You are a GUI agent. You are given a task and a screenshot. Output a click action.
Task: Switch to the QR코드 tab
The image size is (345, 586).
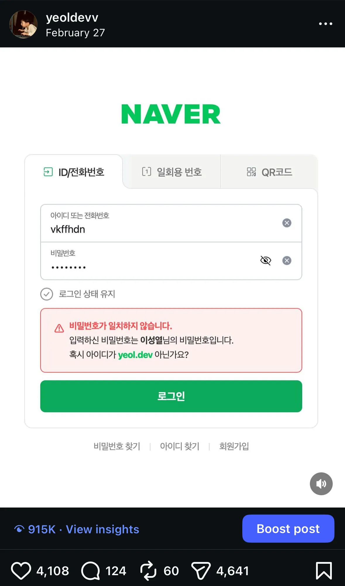[x=269, y=172]
